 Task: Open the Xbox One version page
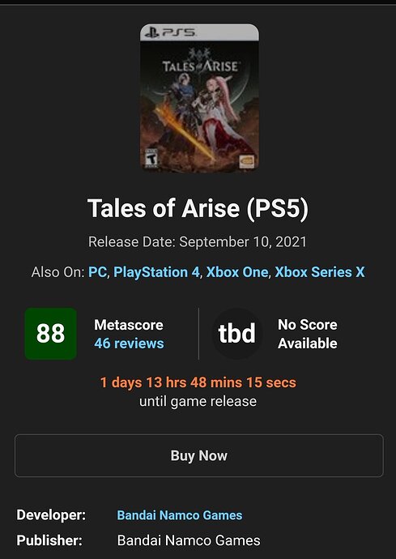point(237,272)
